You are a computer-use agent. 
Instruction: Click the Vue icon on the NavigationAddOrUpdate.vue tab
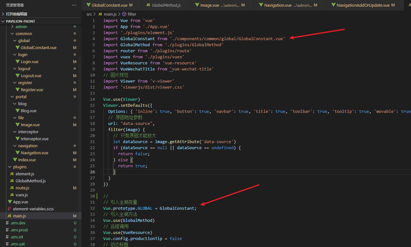point(334,5)
